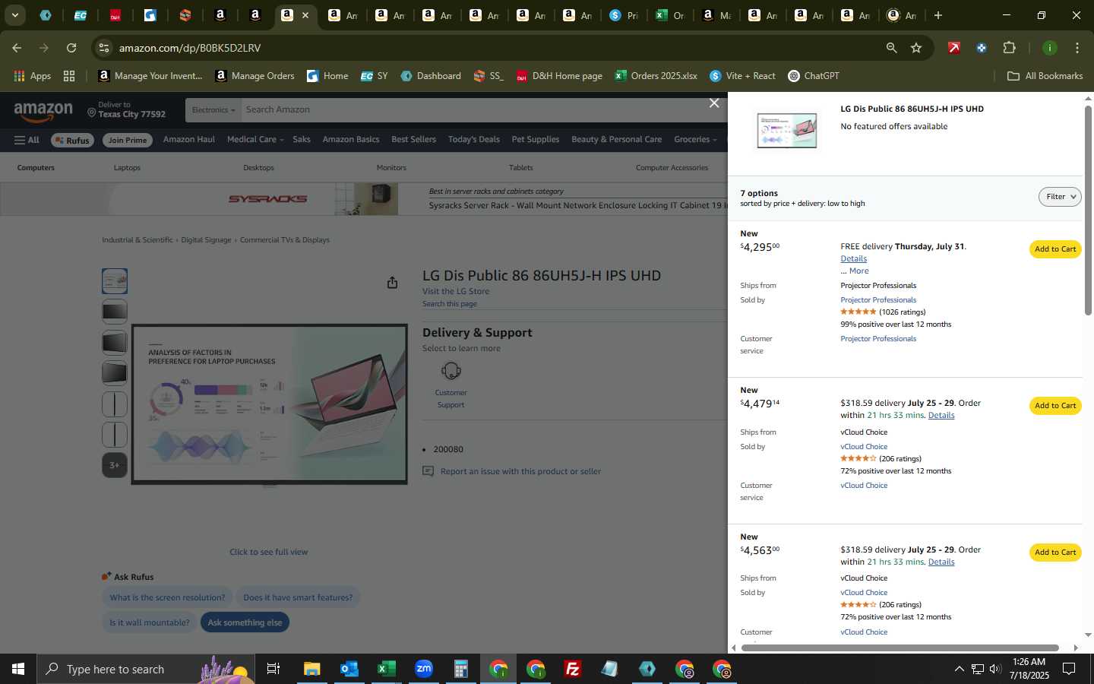Screen dimensions: 1094x684
Task: Click Deliver to Texas City 77592
Action: [x=126, y=110]
